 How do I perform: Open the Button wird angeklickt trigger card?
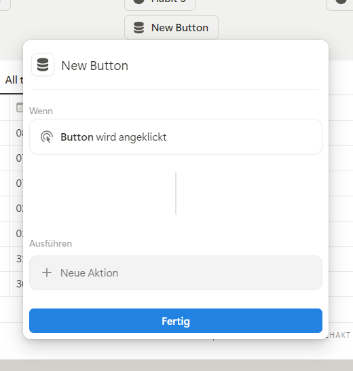[x=176, y=137]
